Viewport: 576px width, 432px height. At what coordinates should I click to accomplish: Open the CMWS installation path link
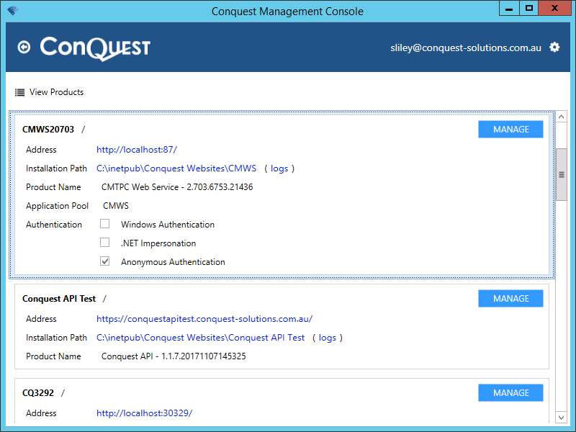point(176,168)
